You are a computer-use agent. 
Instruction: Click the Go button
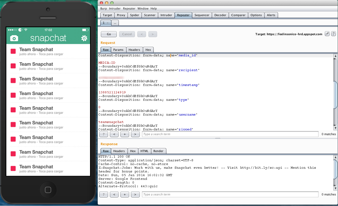pos(109,34)
